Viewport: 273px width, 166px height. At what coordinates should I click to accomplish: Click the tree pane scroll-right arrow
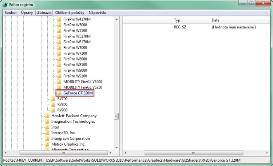click(111, 153)
